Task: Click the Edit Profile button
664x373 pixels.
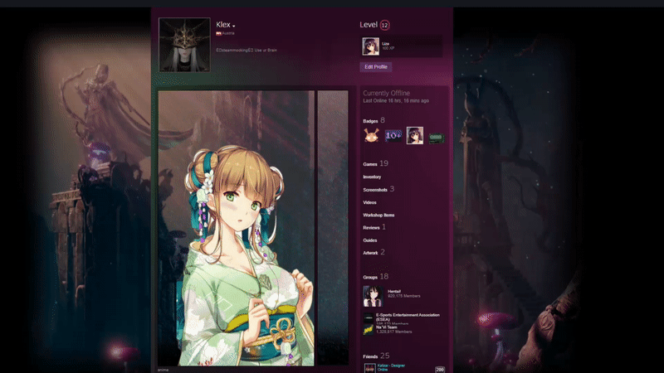Action: tap(376, 67)
